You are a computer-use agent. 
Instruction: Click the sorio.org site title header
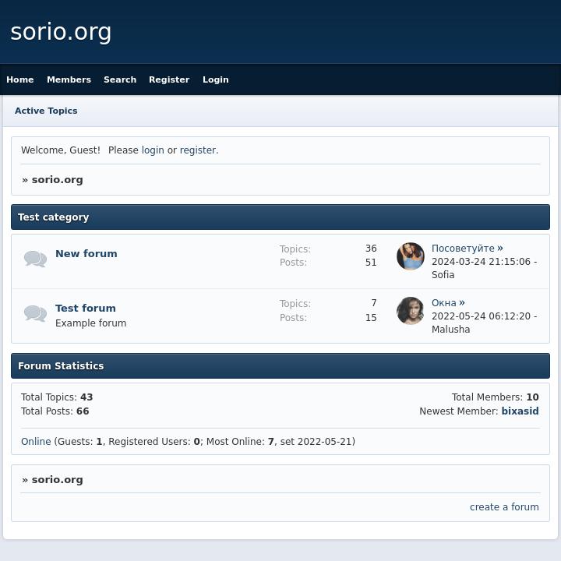tap(61, 32)
